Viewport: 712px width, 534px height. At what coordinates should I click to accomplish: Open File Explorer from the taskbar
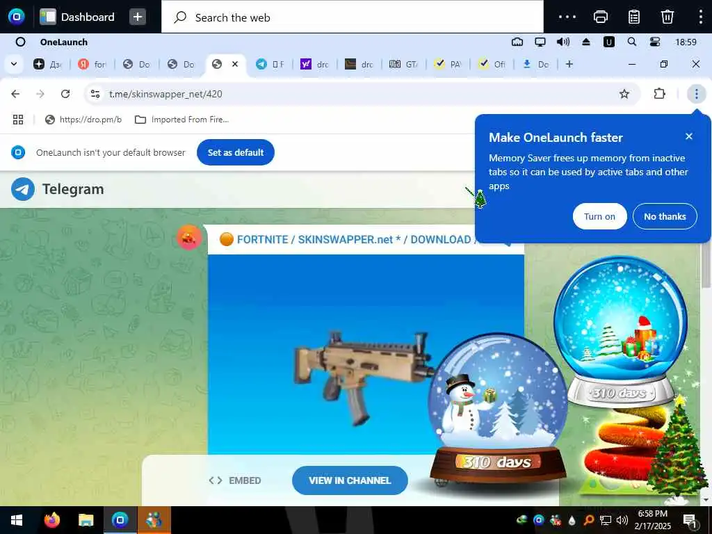click(86, 520)
